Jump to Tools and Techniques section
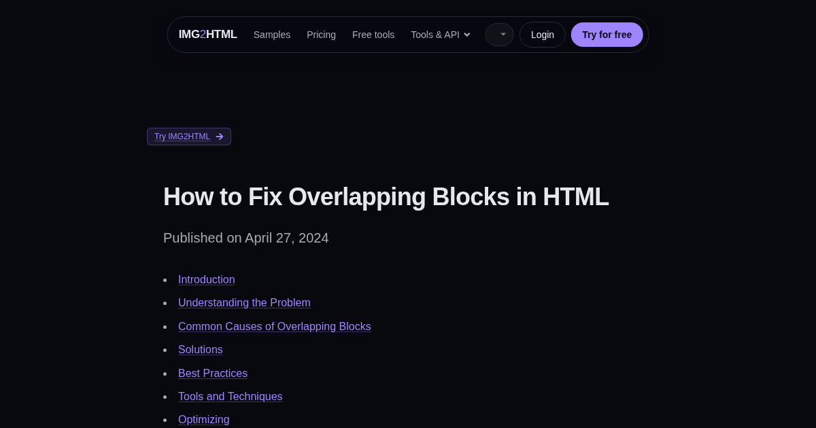Screen dimensions: 816x428 pos(231,397)
